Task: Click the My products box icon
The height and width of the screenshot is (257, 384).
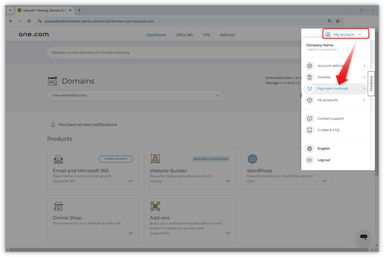Action: click(x=309, y=100)
